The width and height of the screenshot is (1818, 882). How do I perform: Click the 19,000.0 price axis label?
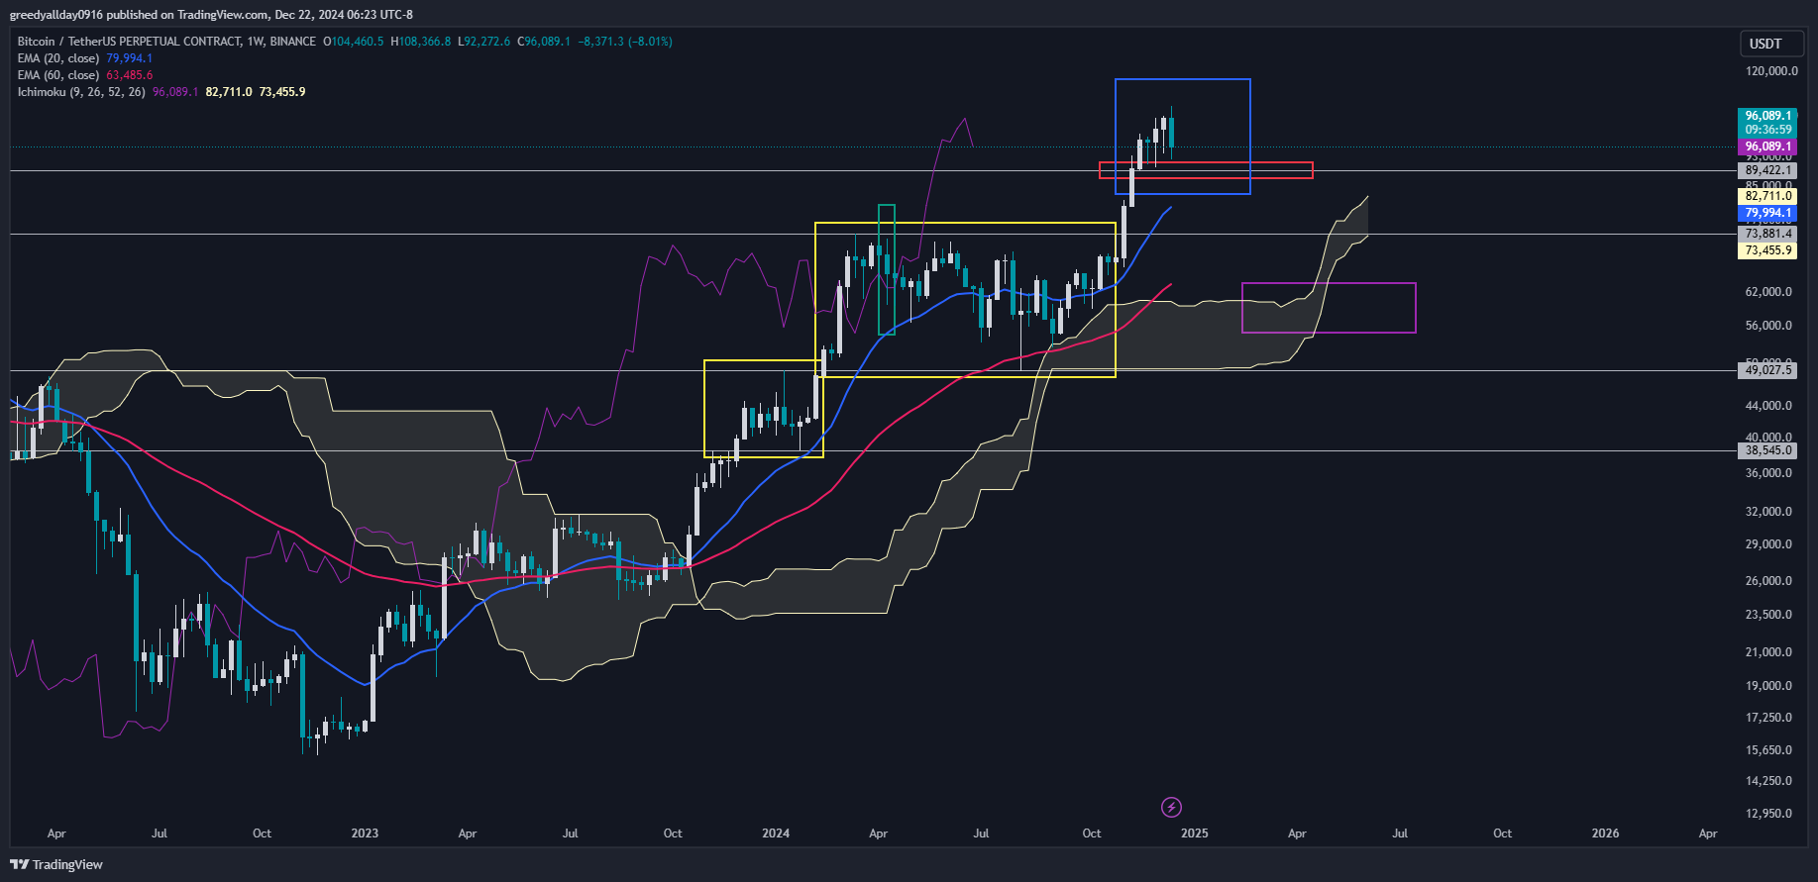[1768, 686]
